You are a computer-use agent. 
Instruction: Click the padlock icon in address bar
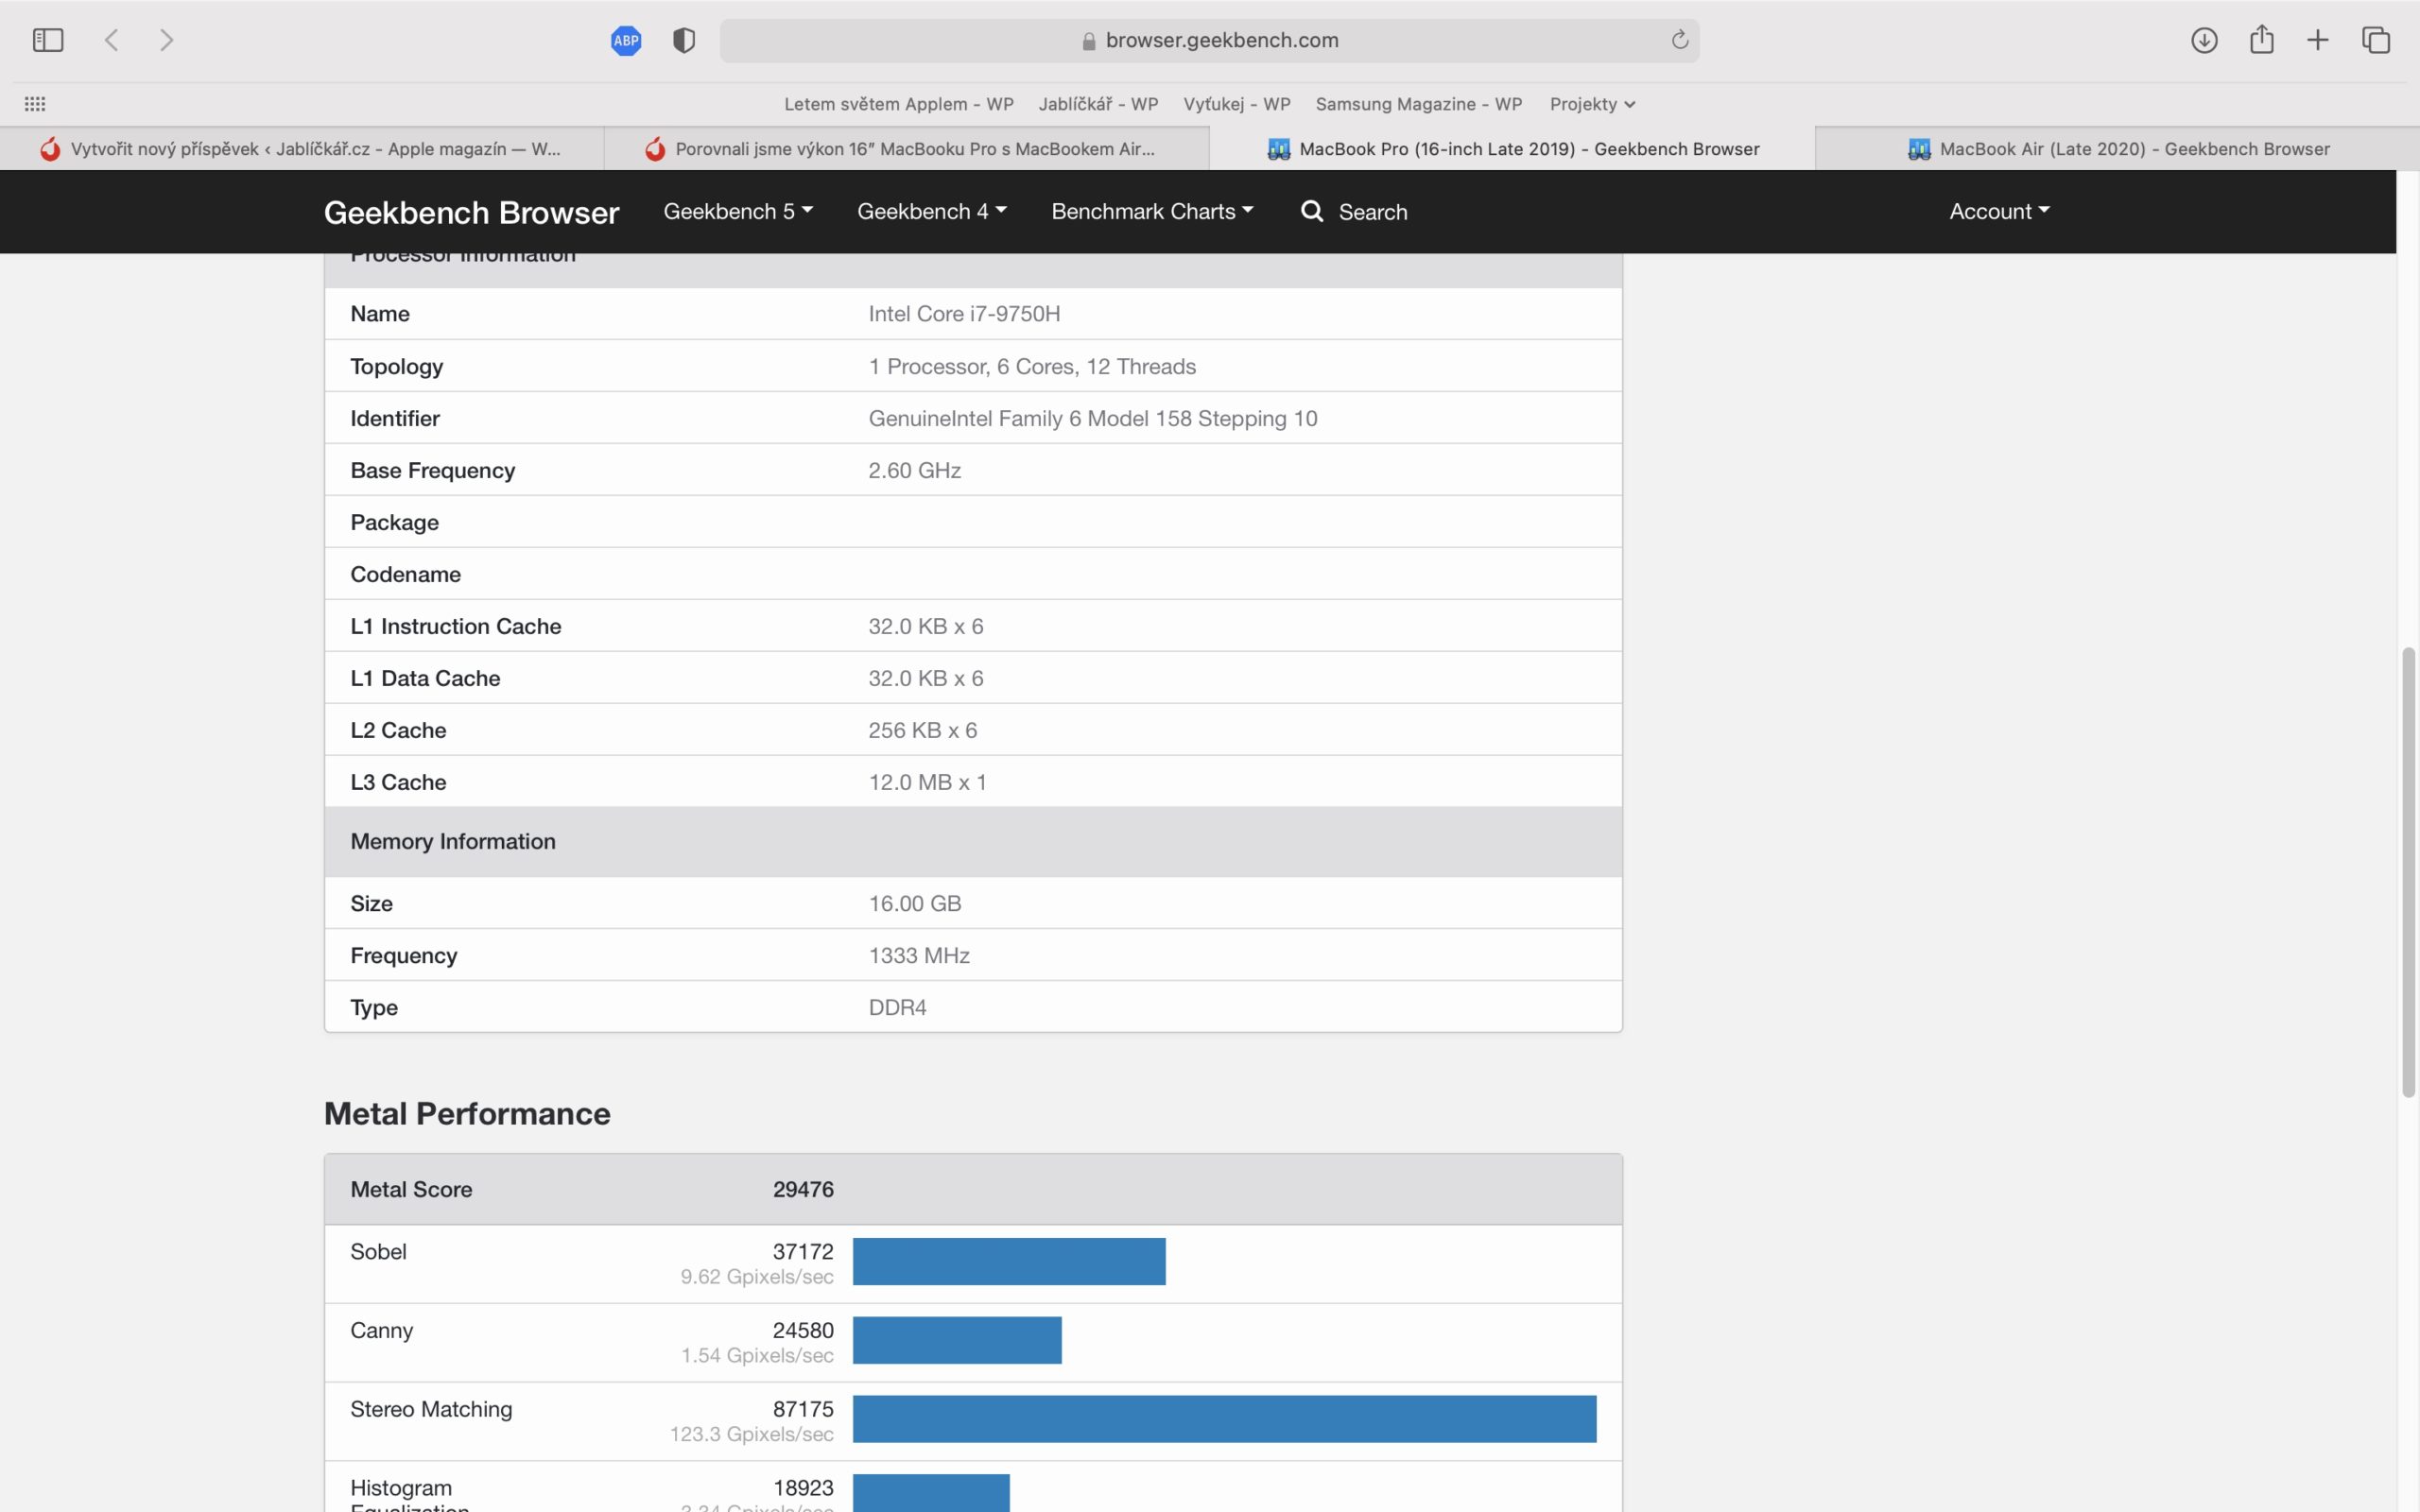coord(1089,41)
